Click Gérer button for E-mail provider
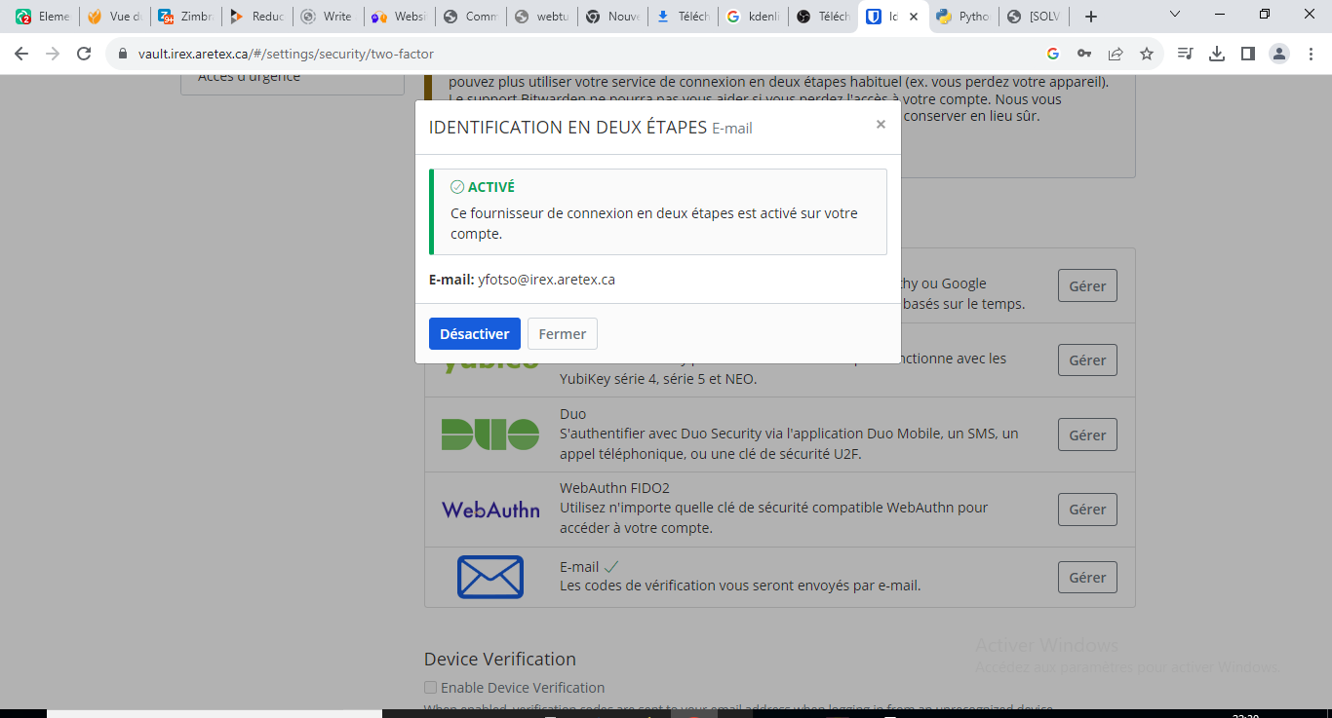This screenshot has width=1332, height=718. [1087, 577]
